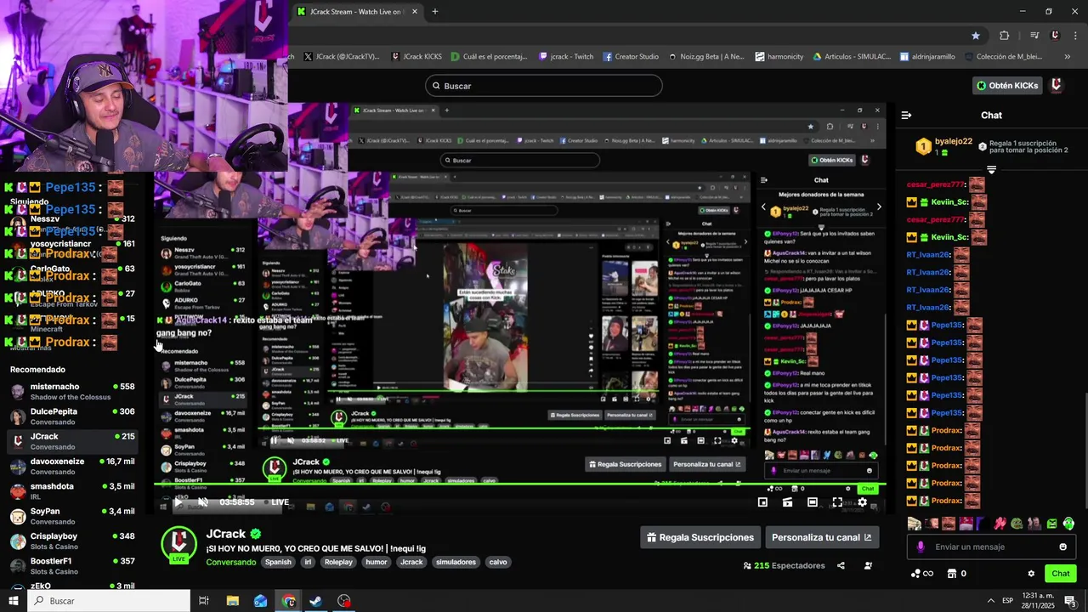This screenshot has height=612, width=1088.
Task: Click Personaliza tu canal button
Action: pos(821,537)
